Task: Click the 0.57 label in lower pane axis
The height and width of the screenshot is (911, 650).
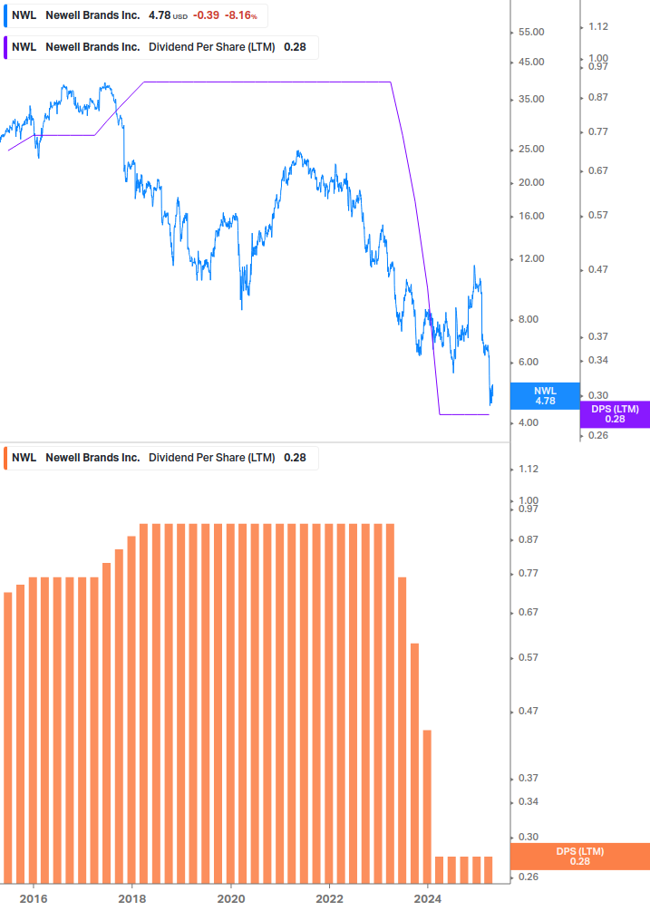Action: click(529, 658)
